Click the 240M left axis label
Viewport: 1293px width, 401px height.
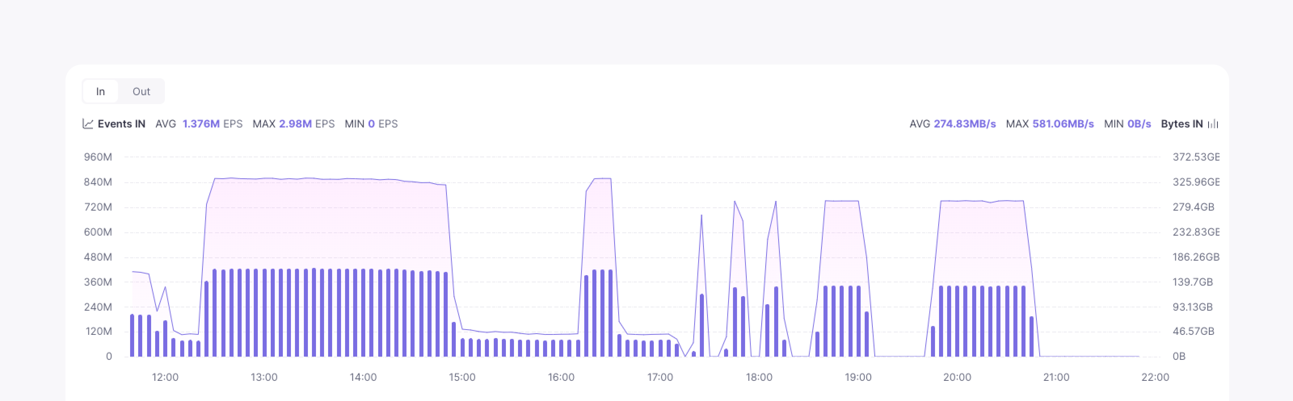pyautogui.click(x=98, y=307)
